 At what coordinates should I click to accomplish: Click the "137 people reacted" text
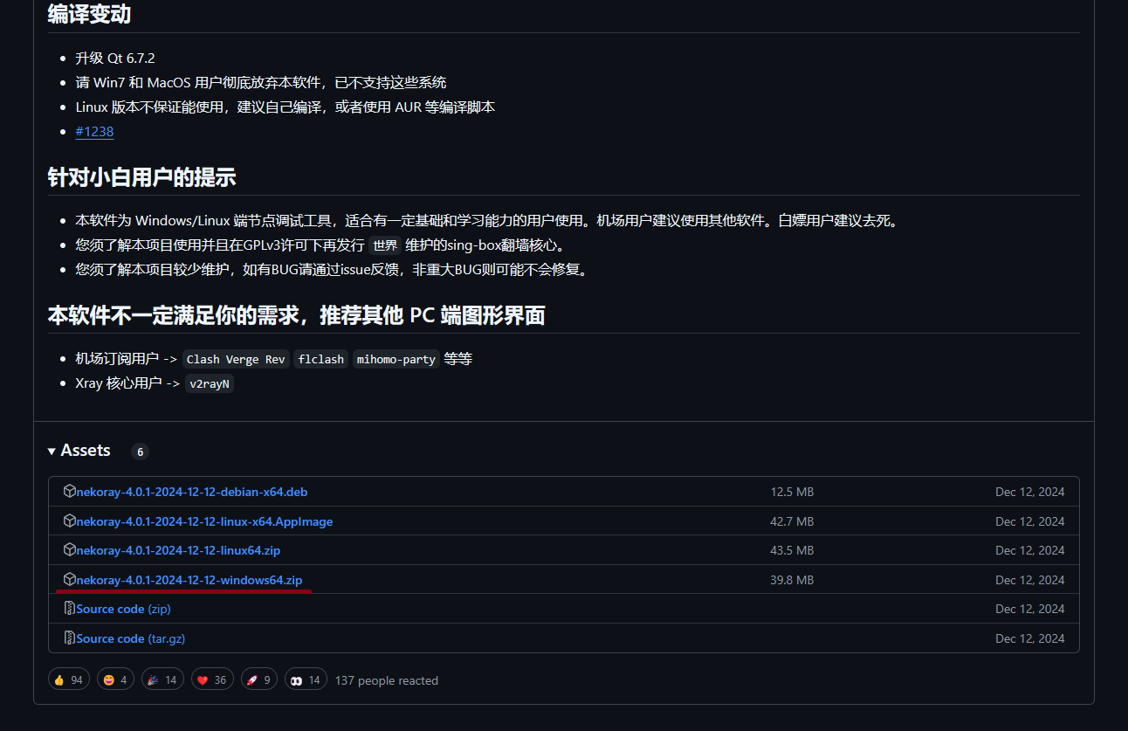(x=387, y=680)
